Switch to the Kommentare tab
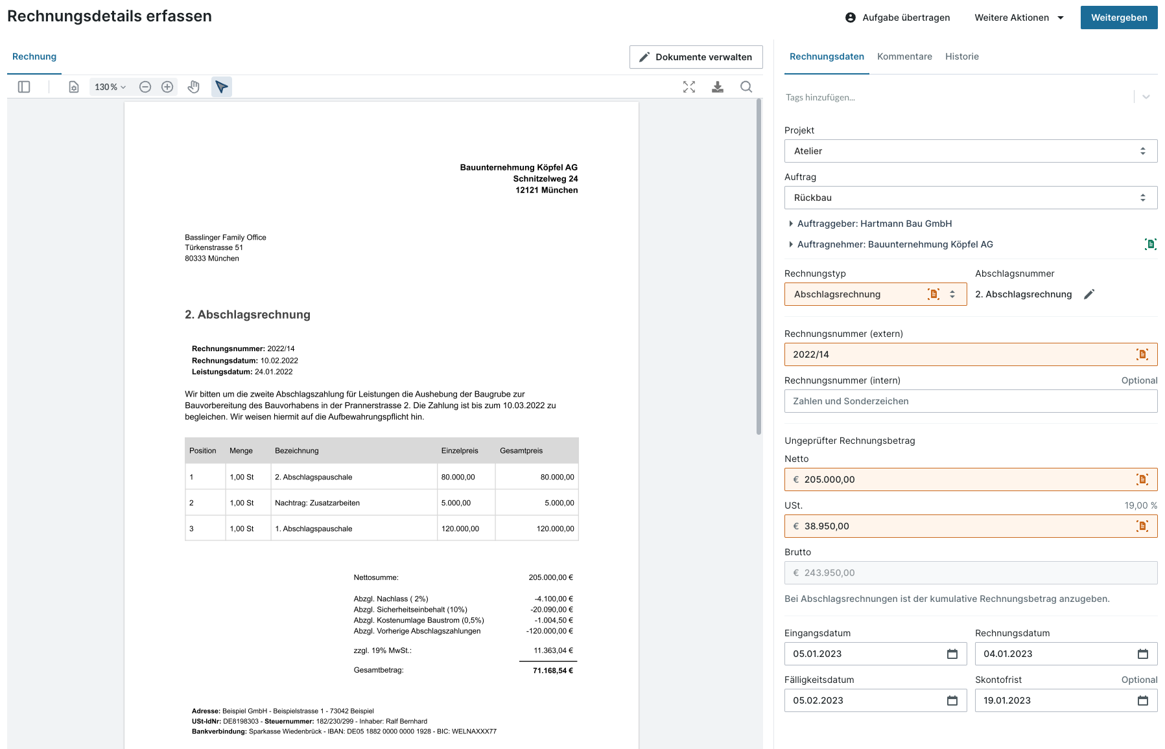 (904, 56)
